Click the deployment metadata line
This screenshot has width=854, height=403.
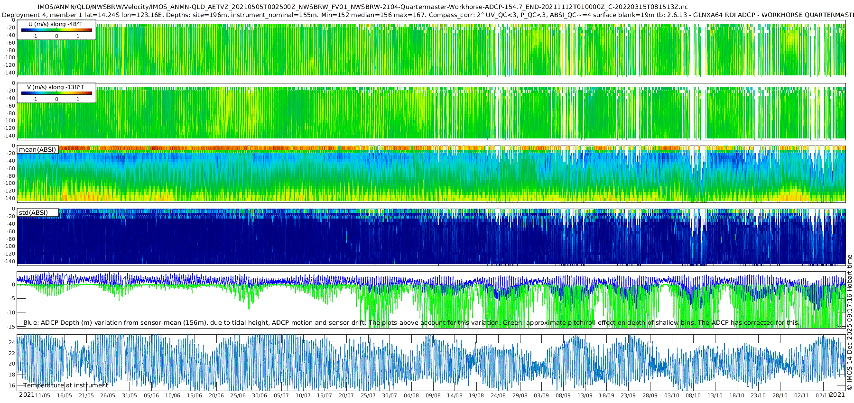click(428, 15)
